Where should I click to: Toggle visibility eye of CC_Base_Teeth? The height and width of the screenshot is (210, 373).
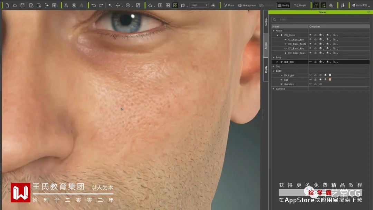point(310,44)
